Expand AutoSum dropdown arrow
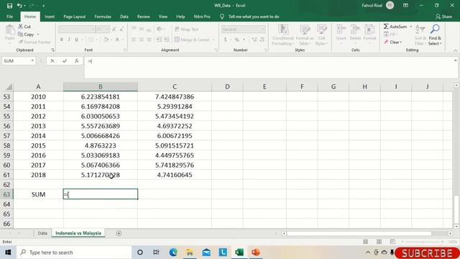Image resolution: width=460 pixels, height=259 pixels. click(x=411, y=27)
